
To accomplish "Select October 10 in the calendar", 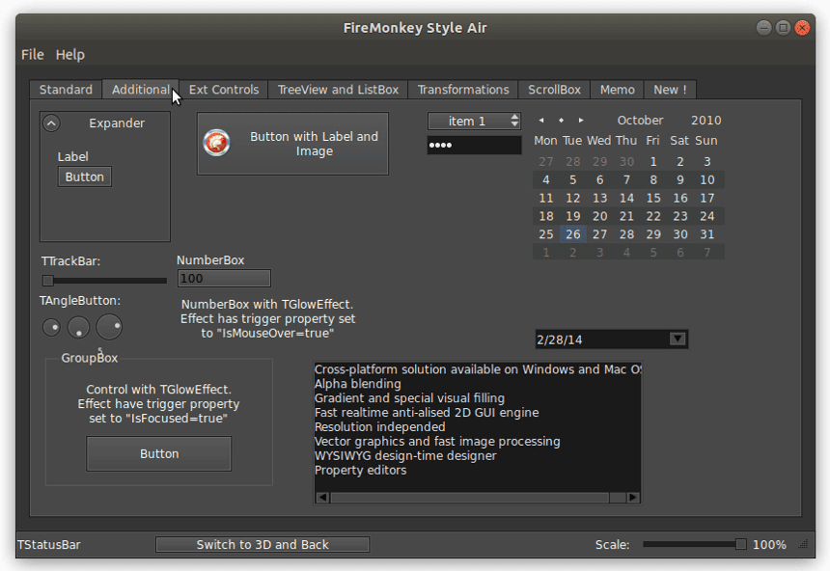I will [707, 180].
